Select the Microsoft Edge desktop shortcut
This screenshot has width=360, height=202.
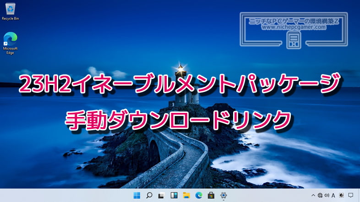pos(10,43)
